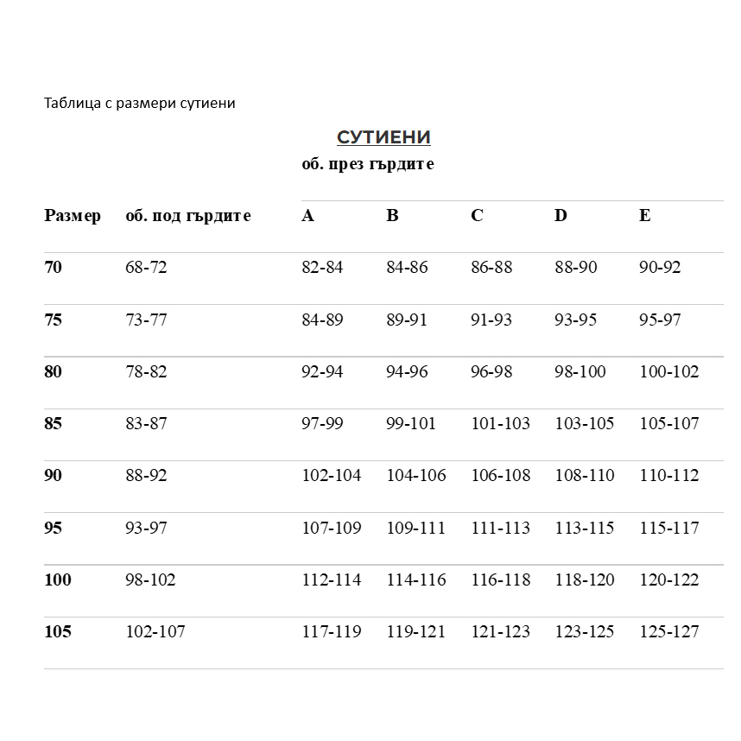The height and width of the screenshot is (741, 741).
Task: Select size 105 row label
Action: tap(58, 632)
